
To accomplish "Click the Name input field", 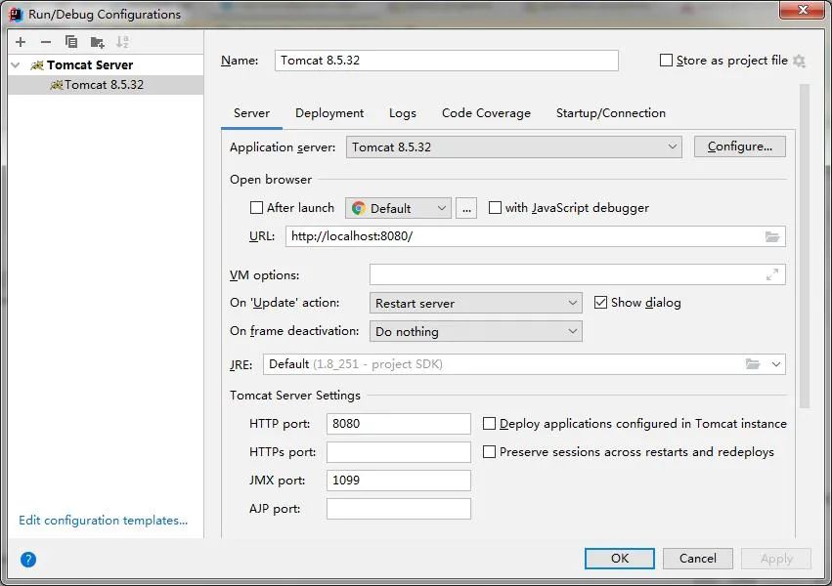I will pyautogui.click(x=446, y=61).
